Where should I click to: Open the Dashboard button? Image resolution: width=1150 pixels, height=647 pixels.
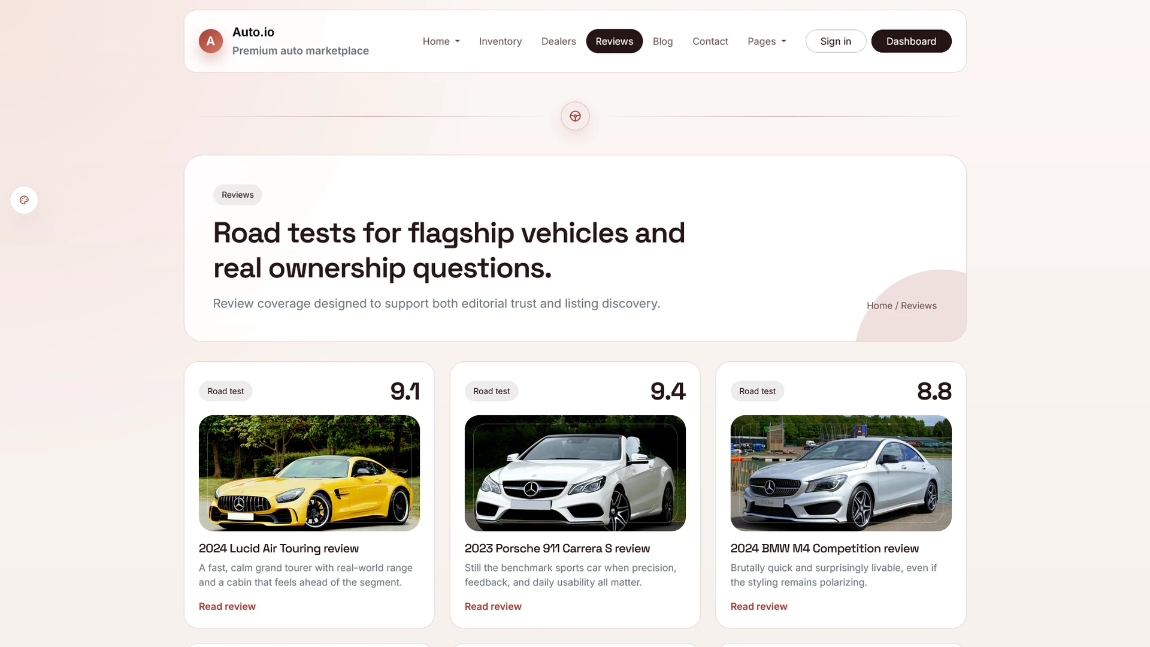pyautogui.click(x=911, y=41)
